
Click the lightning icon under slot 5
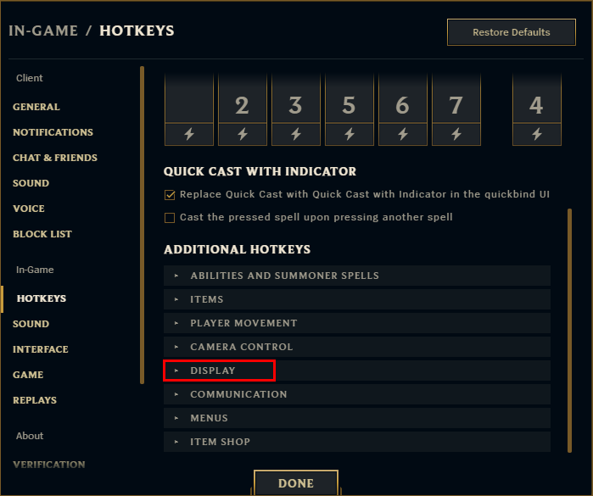pyautogui.click(x=349, y=134)
